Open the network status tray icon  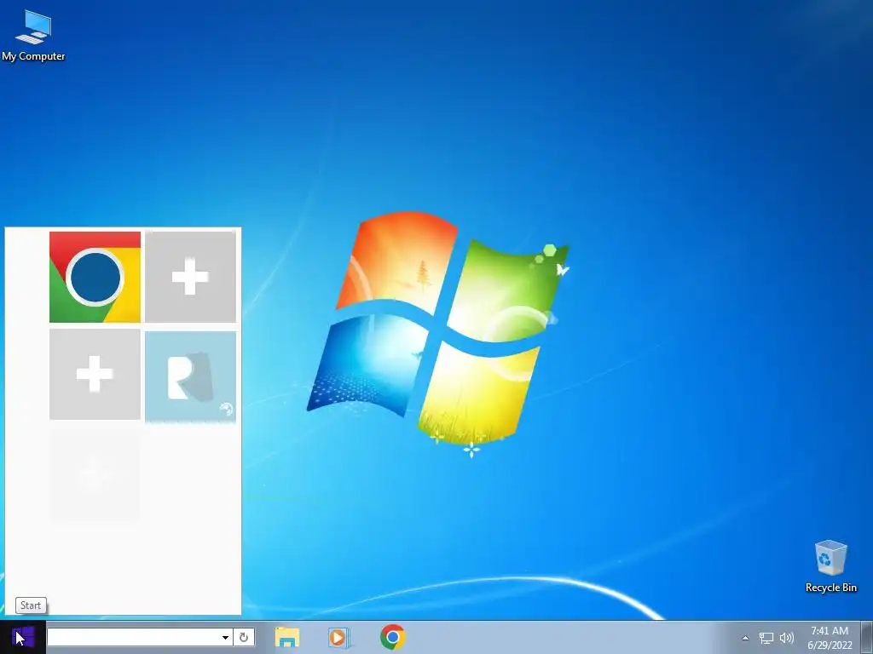tap(766, 638)
